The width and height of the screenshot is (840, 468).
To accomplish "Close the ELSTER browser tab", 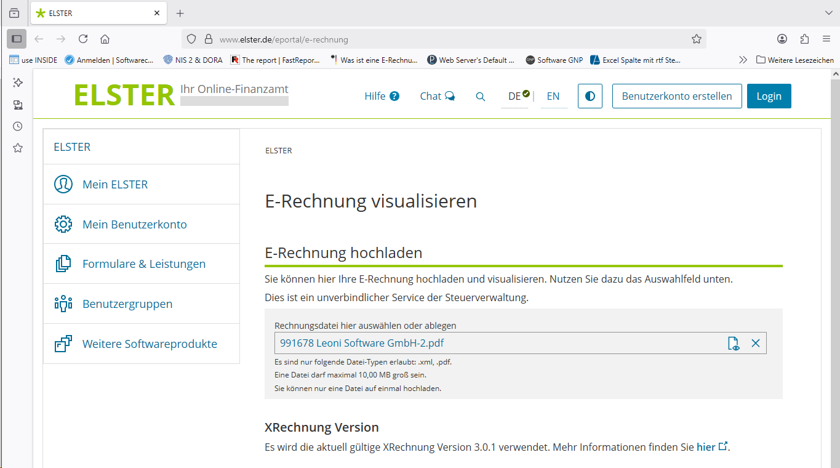I will (x=157, y=13).
